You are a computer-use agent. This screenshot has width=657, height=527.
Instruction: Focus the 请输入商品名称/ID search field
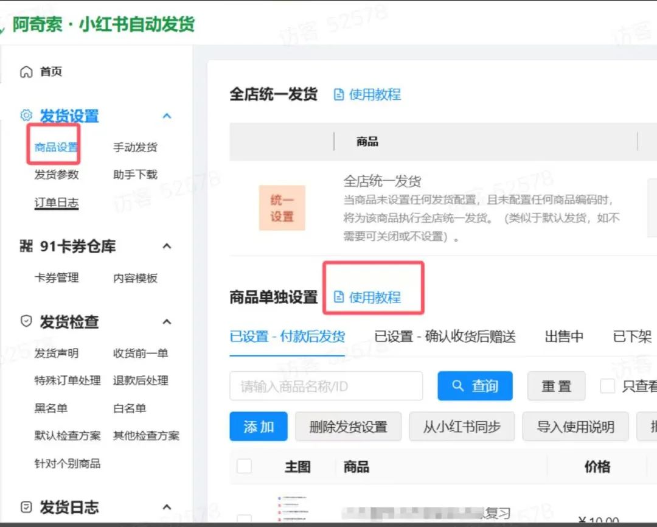pyautogui.click(x=326, y=386)
